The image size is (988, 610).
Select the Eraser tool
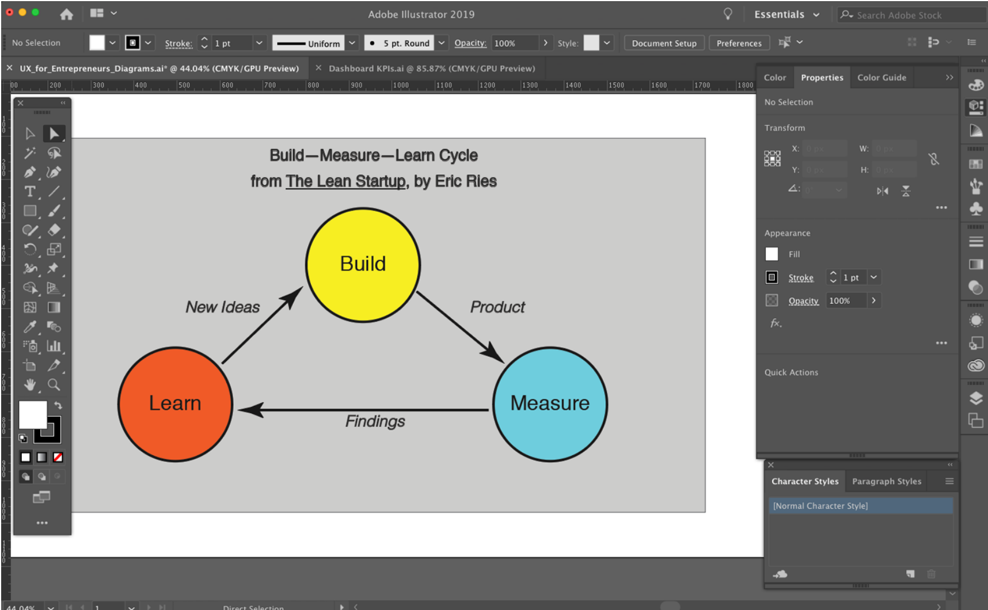tap(54, 230)
